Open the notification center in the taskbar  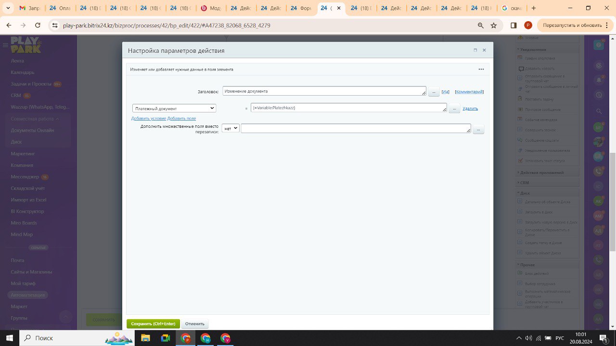click(x=603, y=338)
